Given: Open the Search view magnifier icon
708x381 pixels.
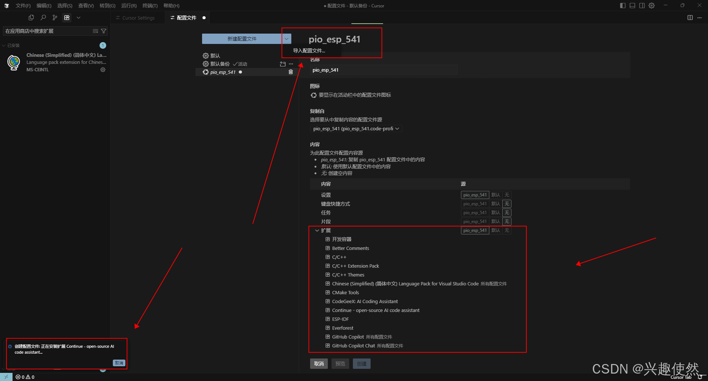Looking at the screenshot, I should tap(43, 17).
